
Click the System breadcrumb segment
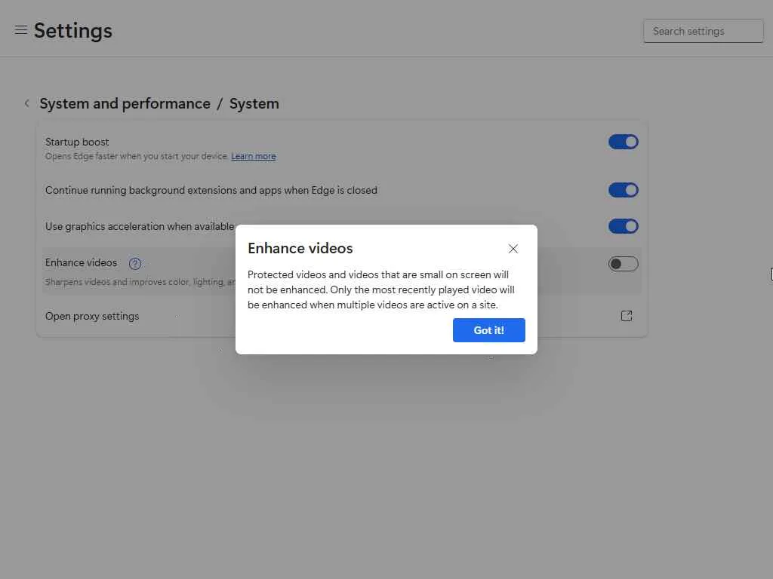coord(254,104)
